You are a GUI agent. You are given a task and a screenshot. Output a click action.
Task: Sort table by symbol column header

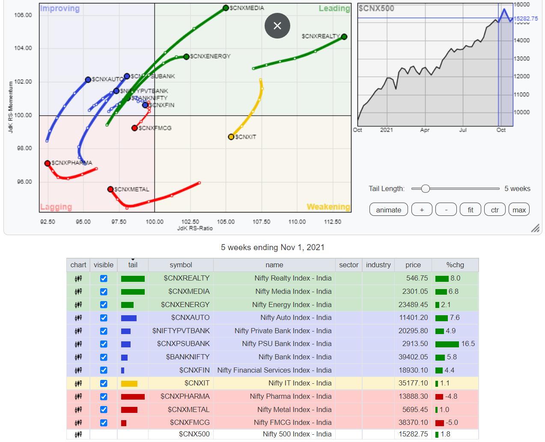tap(181, 265)
